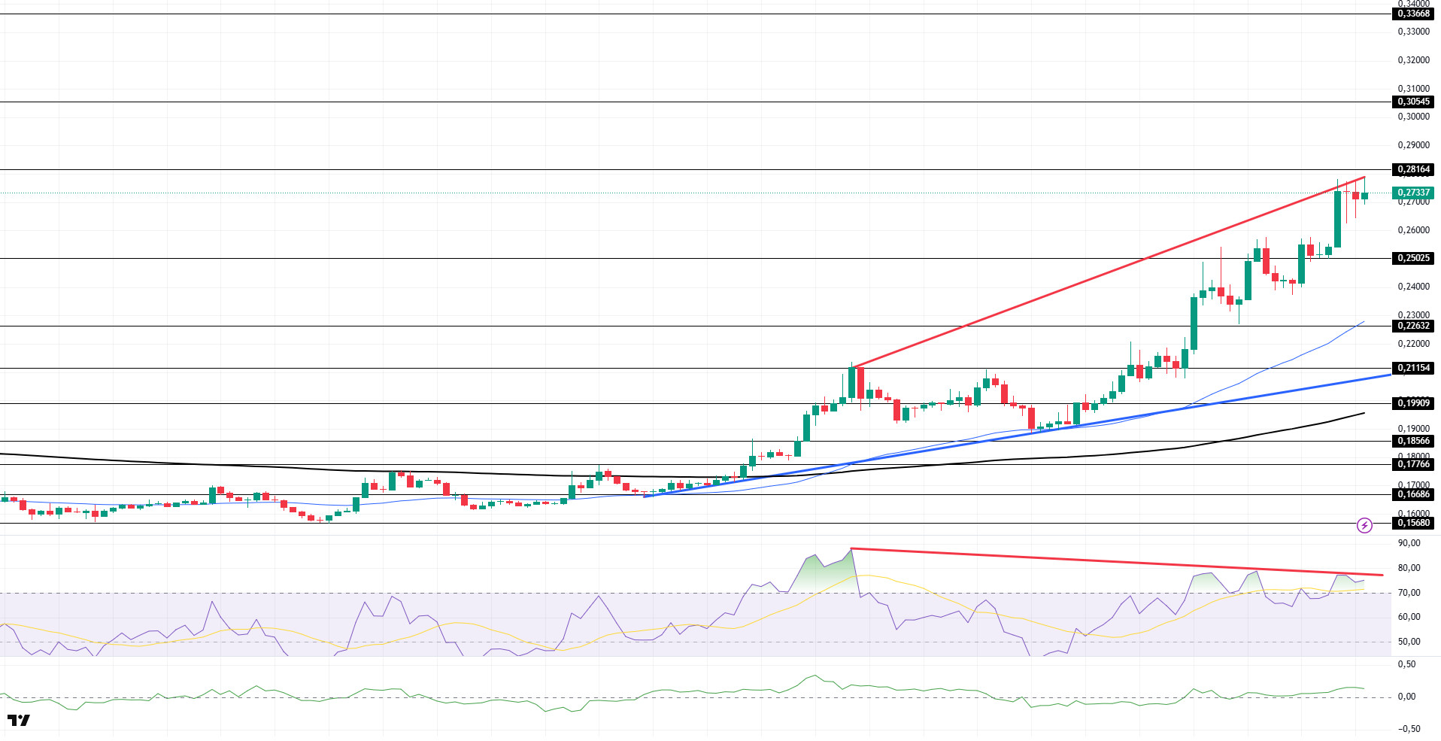
Task: Select the 0,15680 price level label
Action: (1413, 523)
